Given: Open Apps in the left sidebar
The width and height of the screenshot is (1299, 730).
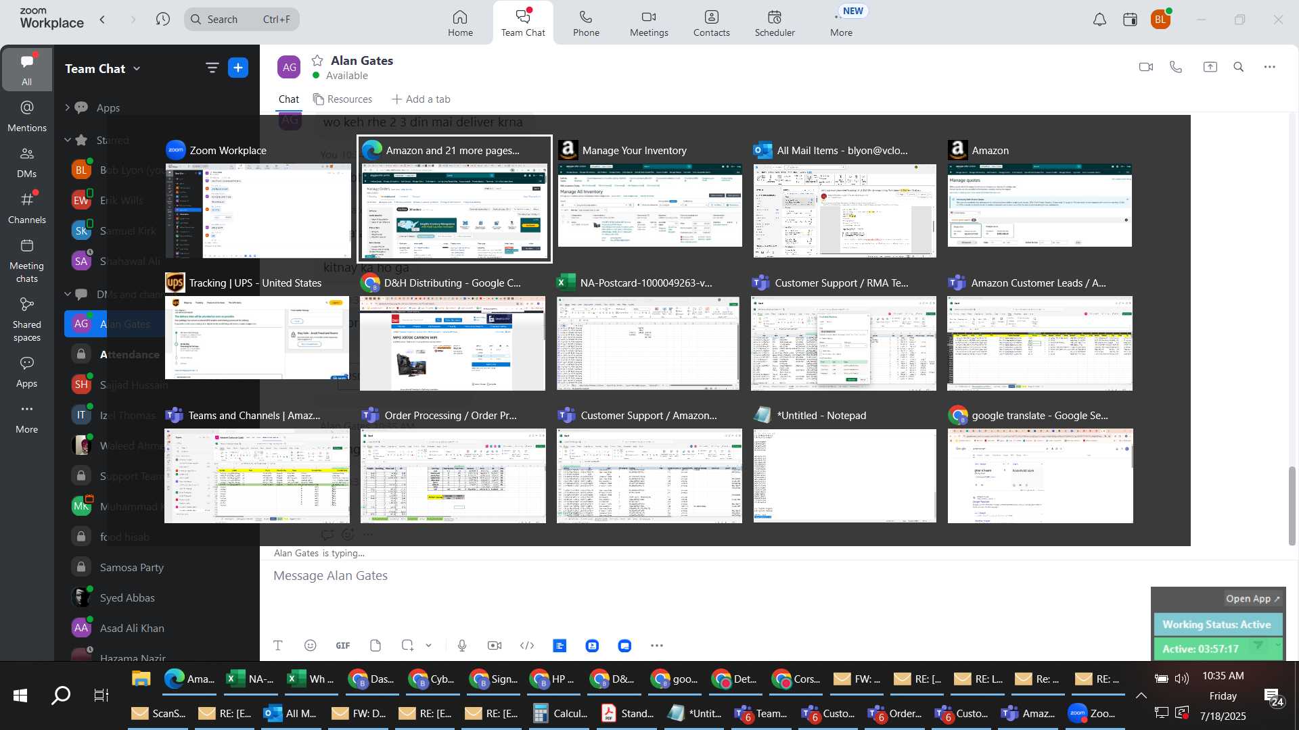Looking at the screenshot, I should coord(27,372).
